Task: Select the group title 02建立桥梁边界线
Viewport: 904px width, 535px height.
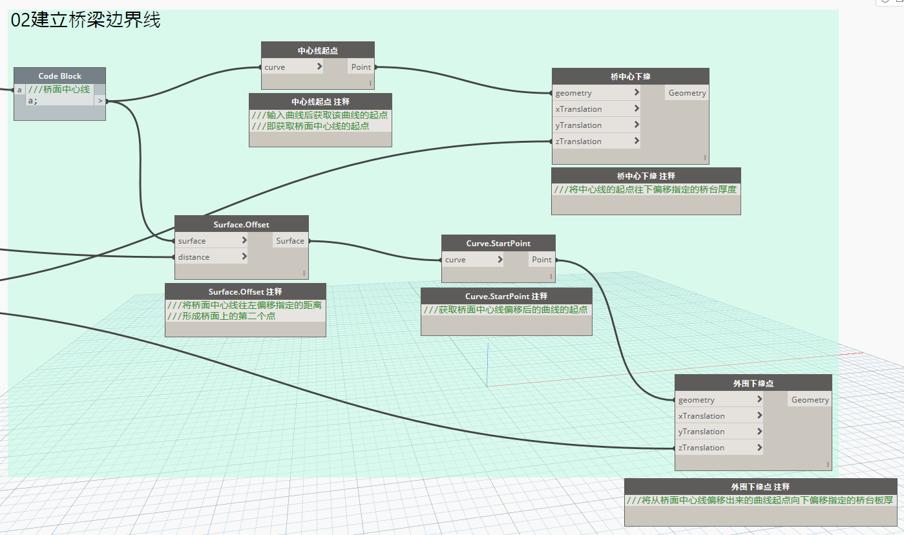Action: point(85,21)
